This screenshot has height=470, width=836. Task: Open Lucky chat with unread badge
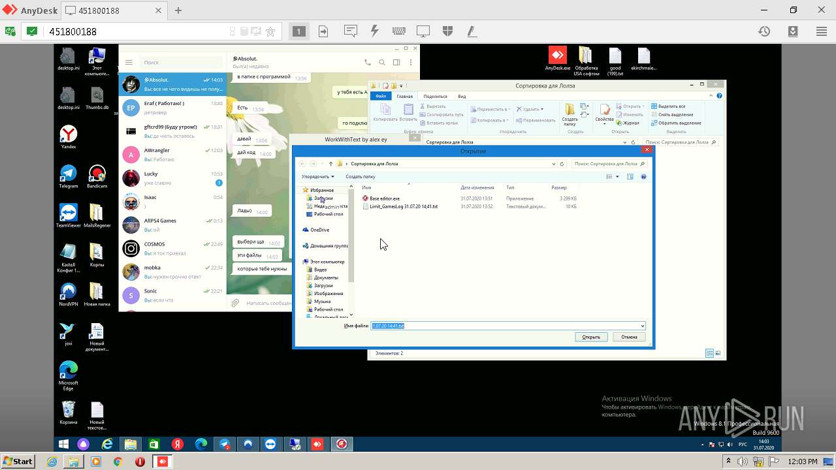(x=172, y=178)
